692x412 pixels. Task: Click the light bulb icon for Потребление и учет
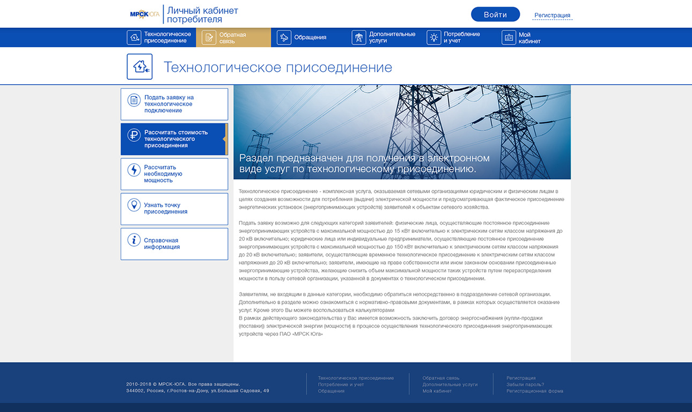point(433,38)
